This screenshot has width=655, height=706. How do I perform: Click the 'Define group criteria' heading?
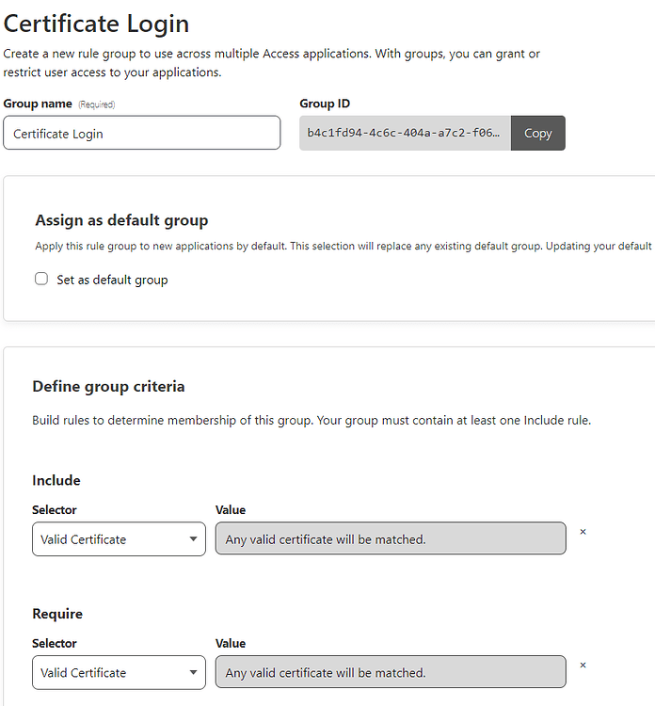(108, 386)
